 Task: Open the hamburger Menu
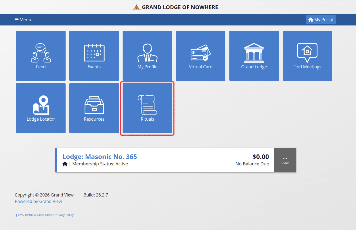(x=23, y=20)
